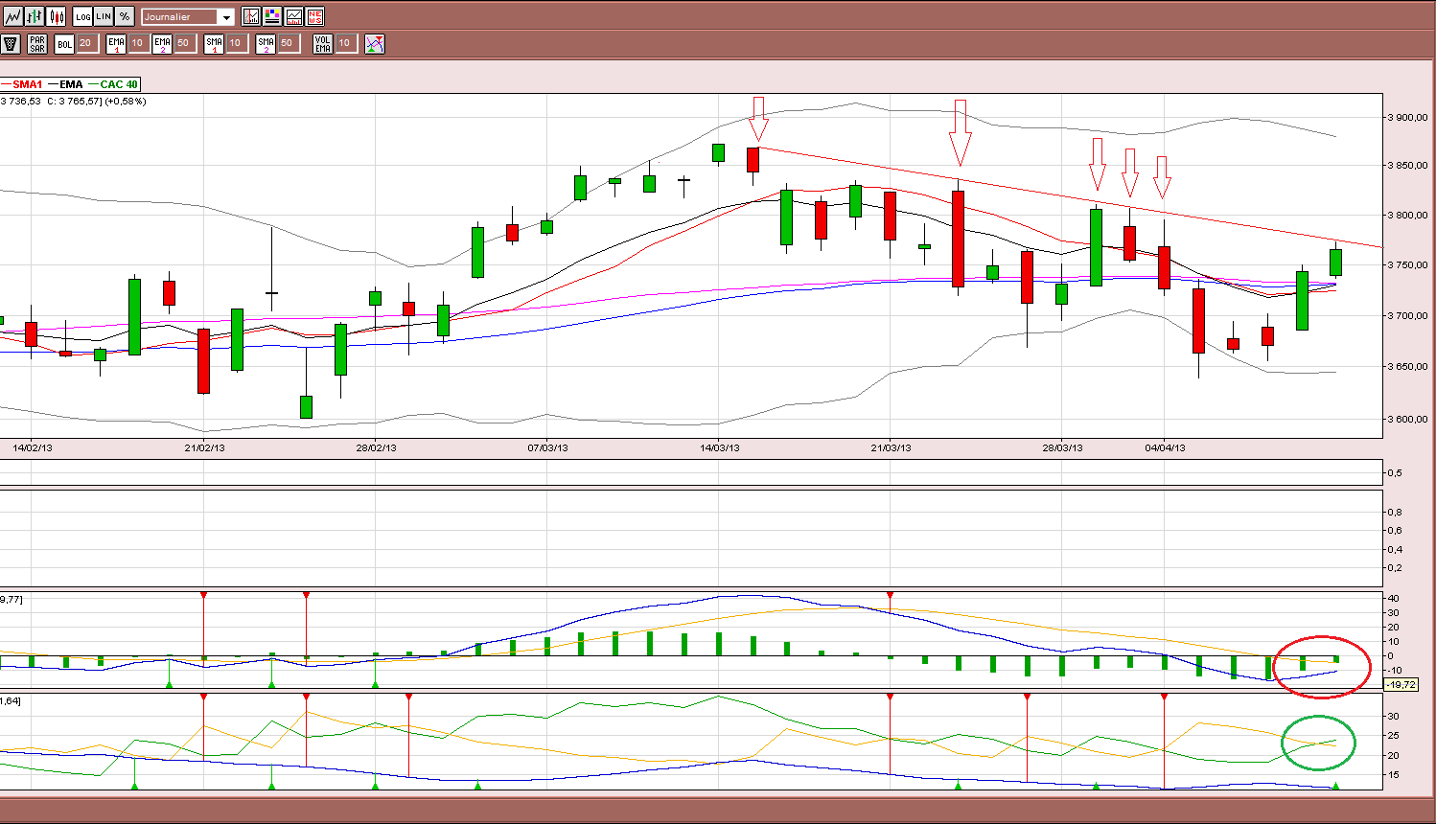The height and width of the screenshot is (824, 1436).
Task: Toggle the PAR SAR indicator button
Action: (37, 44)
